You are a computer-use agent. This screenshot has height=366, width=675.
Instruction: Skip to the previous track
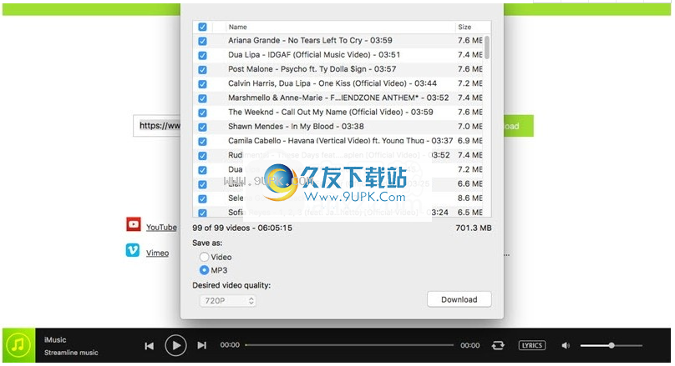[x=149, y=346]
